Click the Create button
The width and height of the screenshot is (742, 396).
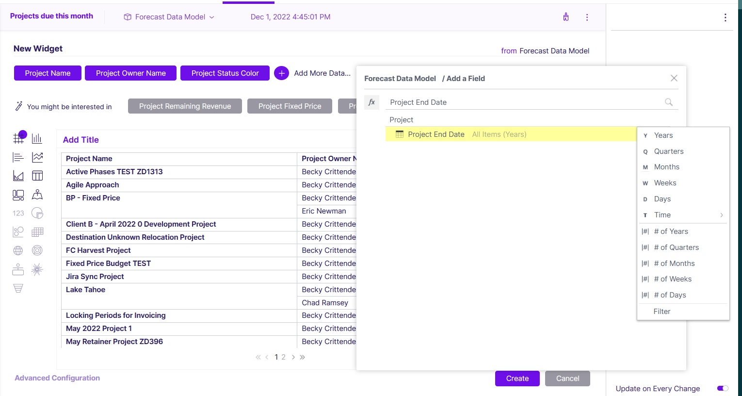[517, 379]
